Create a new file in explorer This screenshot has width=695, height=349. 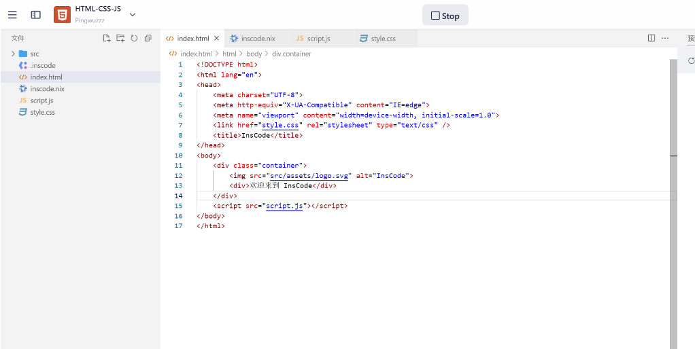coord(107,39)
